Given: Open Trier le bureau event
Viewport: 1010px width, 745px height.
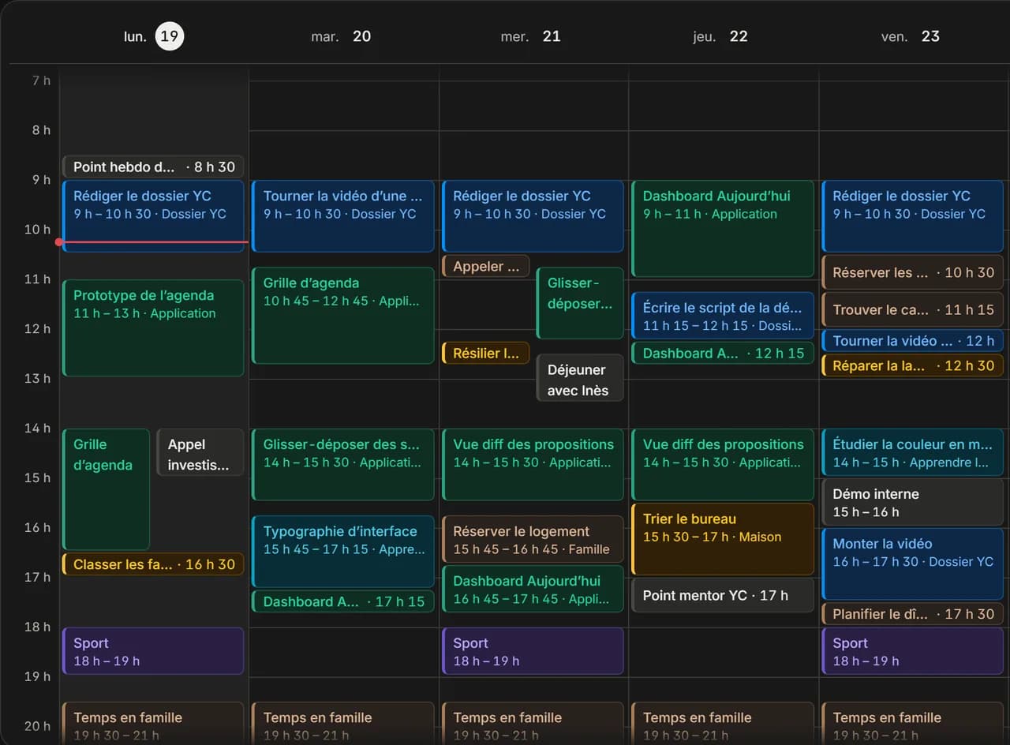Looking at the screenshot, I should pyautogui.click(x=722, y=539).
